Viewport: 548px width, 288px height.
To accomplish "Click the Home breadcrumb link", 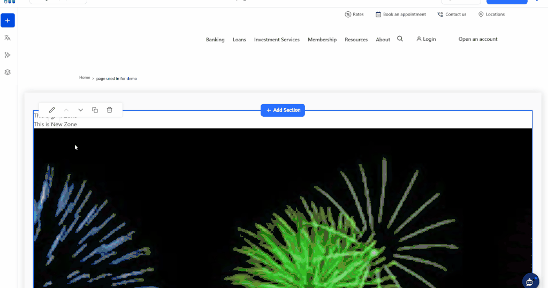I will click(x=85, y=77).
